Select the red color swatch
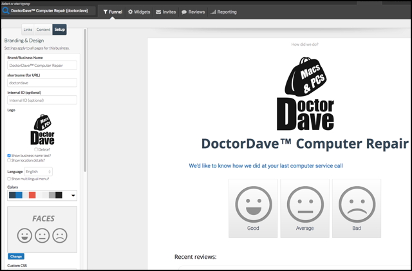Viewport: 412px width, 271px height. point(32,195)
